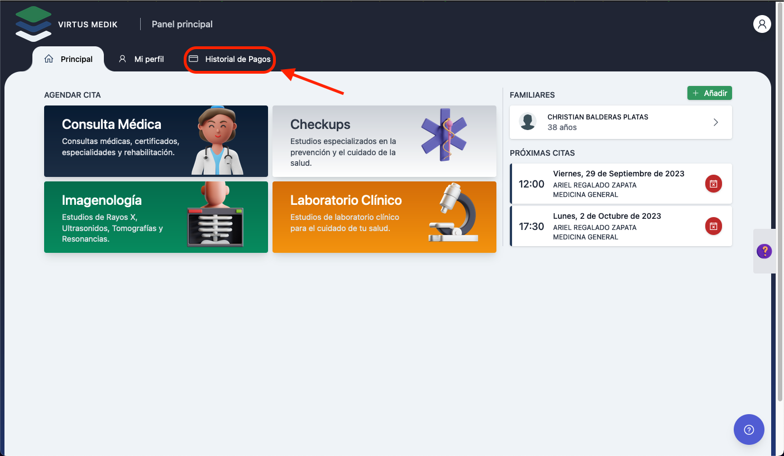784x456 pixels.
Task: Cancel the 17:30 Monday appointment icon
Action: pyautogui.click(x=713, y=226)
